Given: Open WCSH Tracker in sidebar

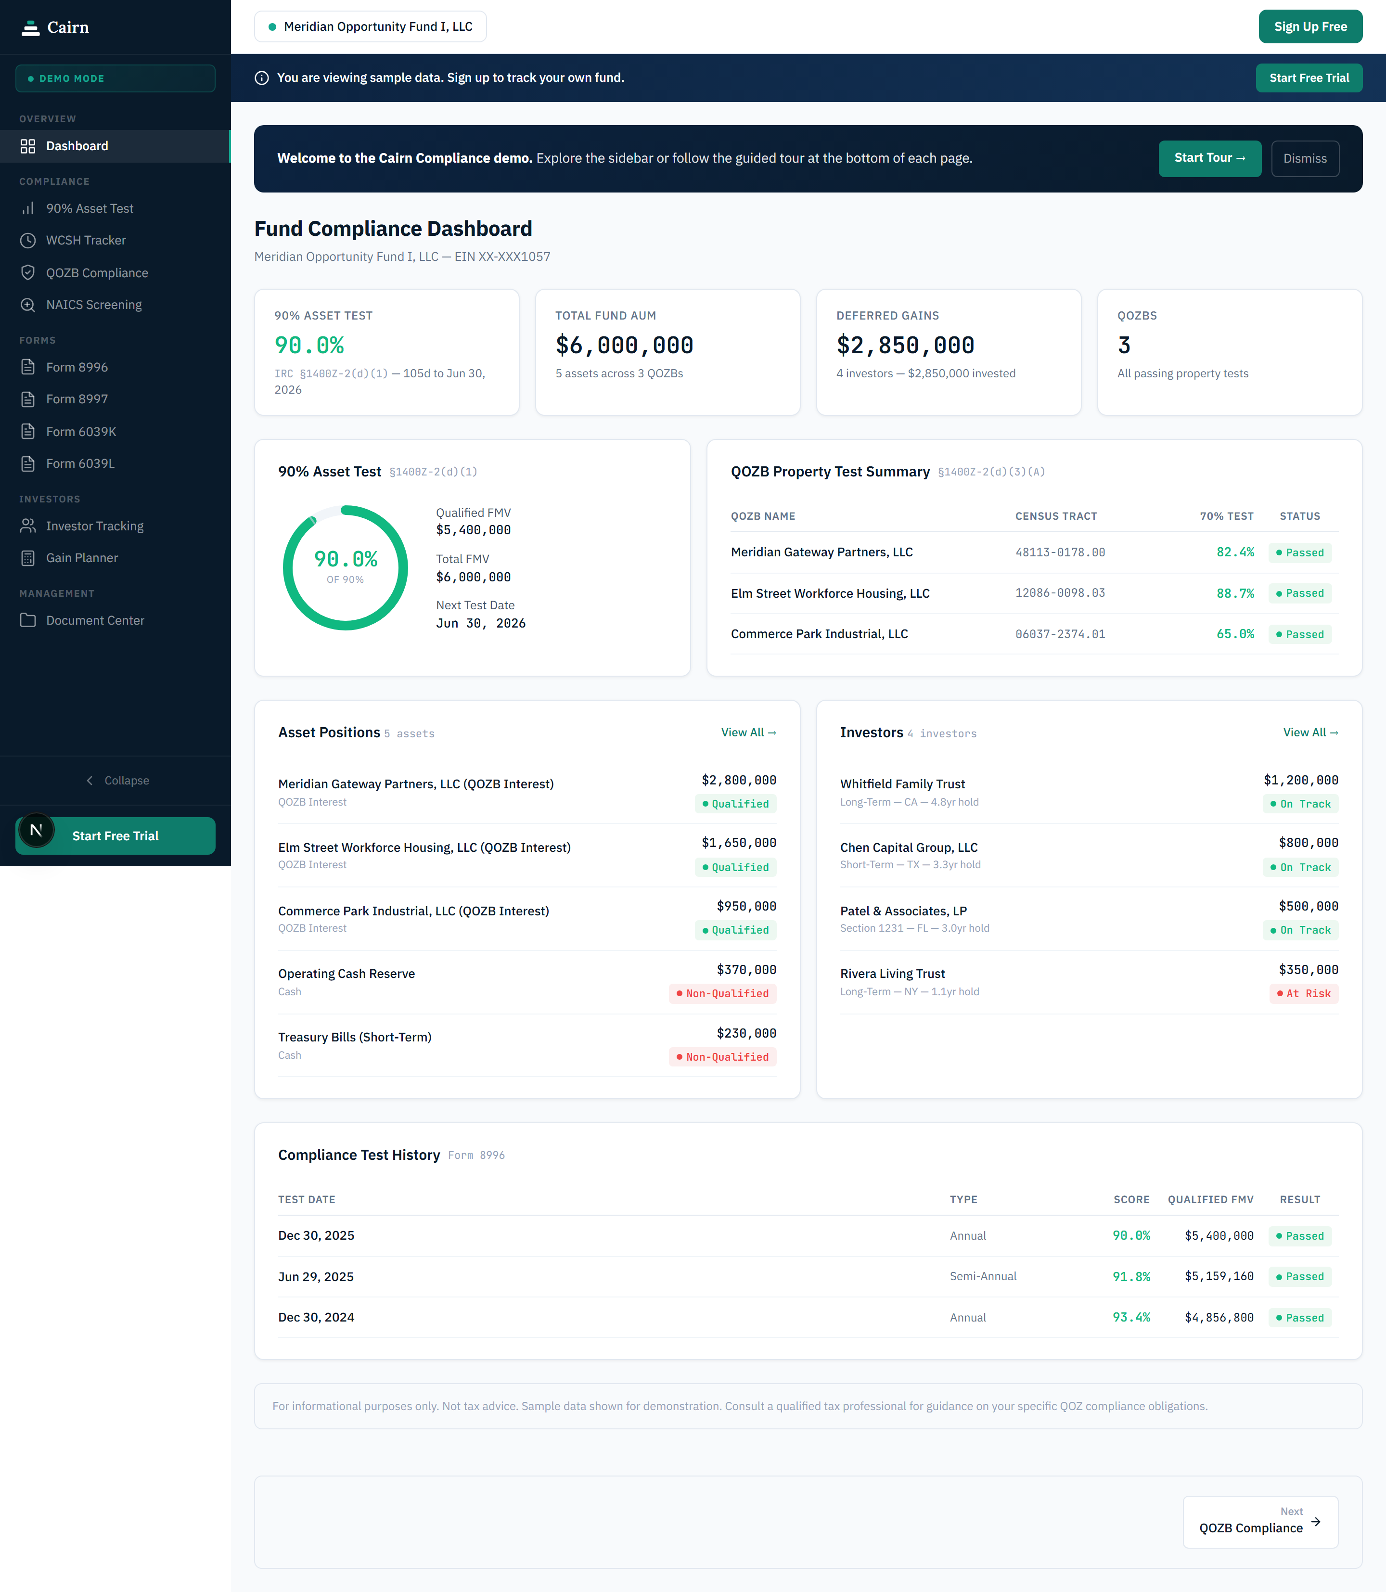Looking at the screenshot, I should tap(115, 241).
